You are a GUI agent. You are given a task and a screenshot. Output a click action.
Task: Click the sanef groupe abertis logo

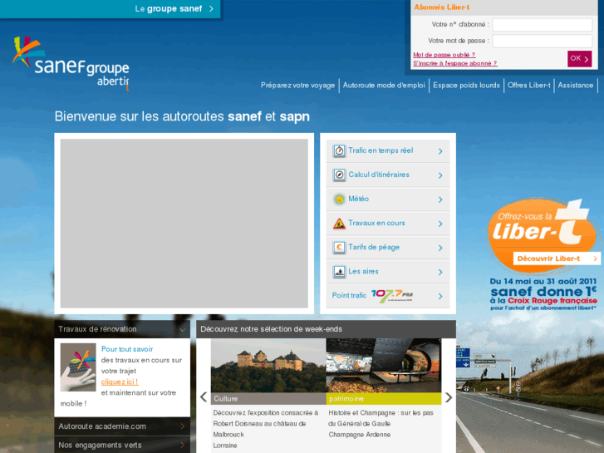point(71,64)
